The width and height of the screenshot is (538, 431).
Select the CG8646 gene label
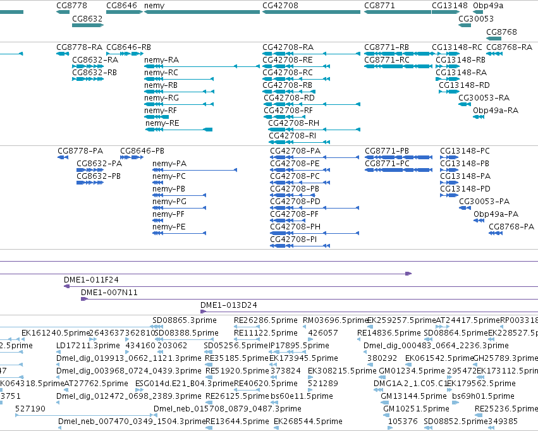pos(121,6)
